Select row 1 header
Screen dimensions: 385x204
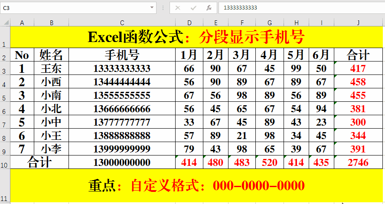[x=5, y=37]
